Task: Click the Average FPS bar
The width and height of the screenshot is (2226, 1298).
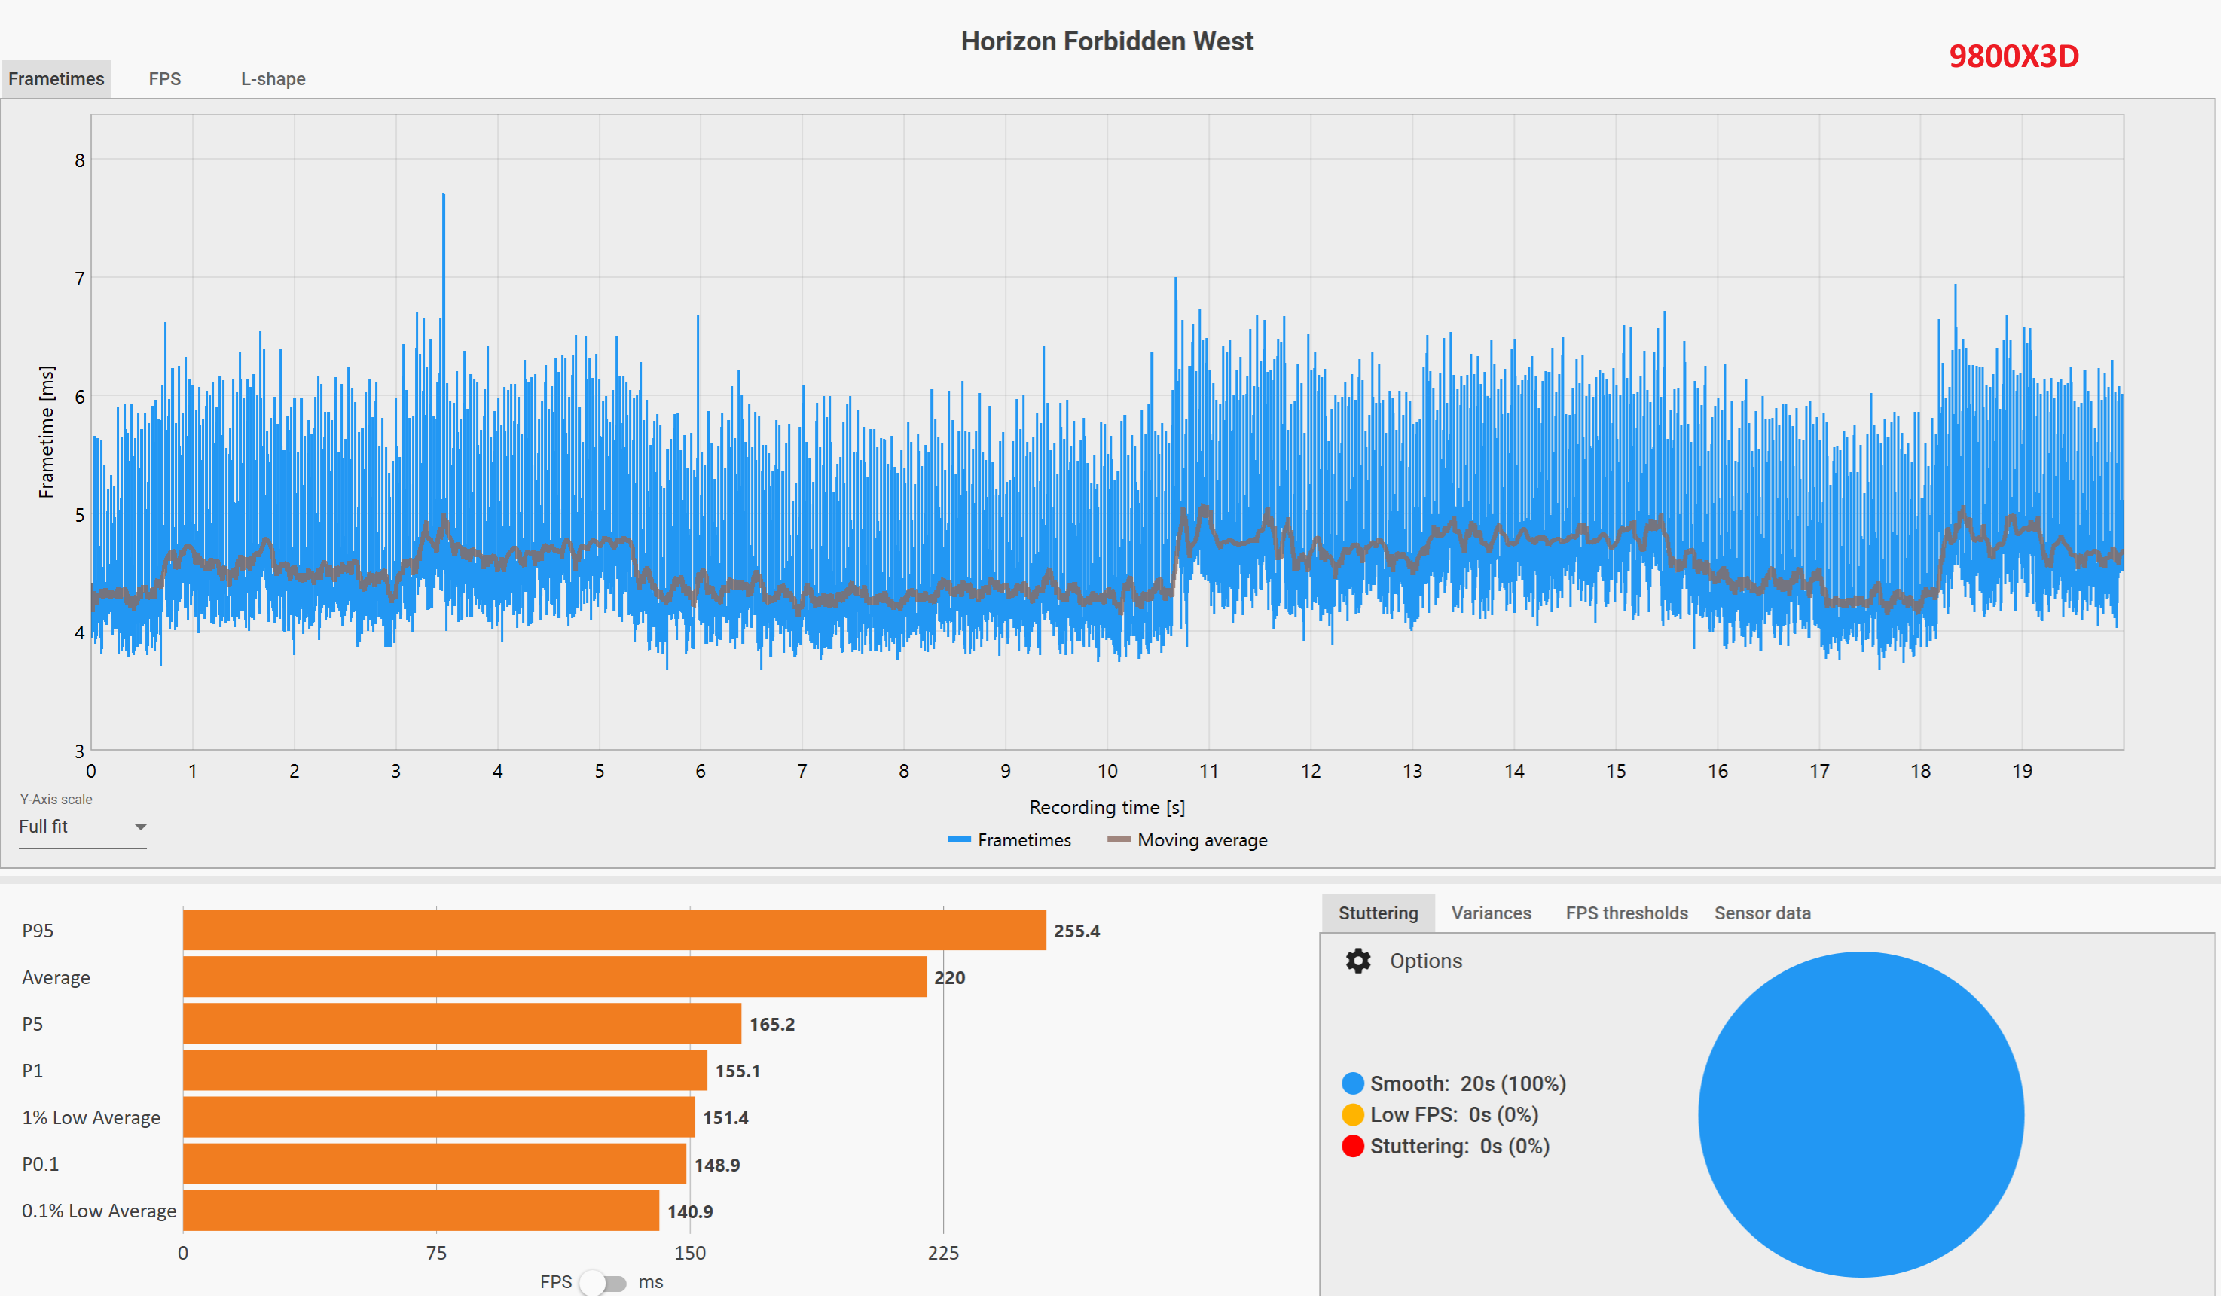Action: click(x=554, y=977)
